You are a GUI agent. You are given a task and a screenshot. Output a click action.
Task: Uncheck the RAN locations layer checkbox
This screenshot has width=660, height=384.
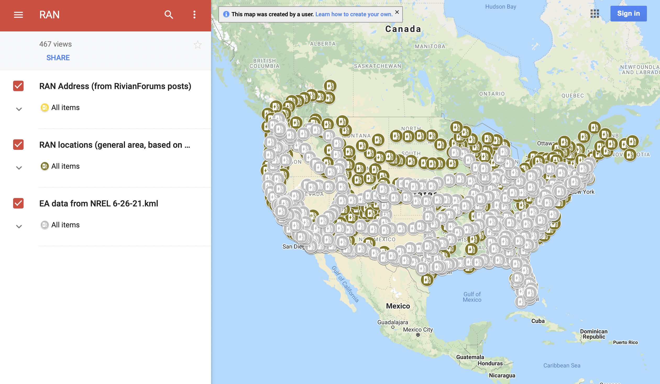click(18, 145)
